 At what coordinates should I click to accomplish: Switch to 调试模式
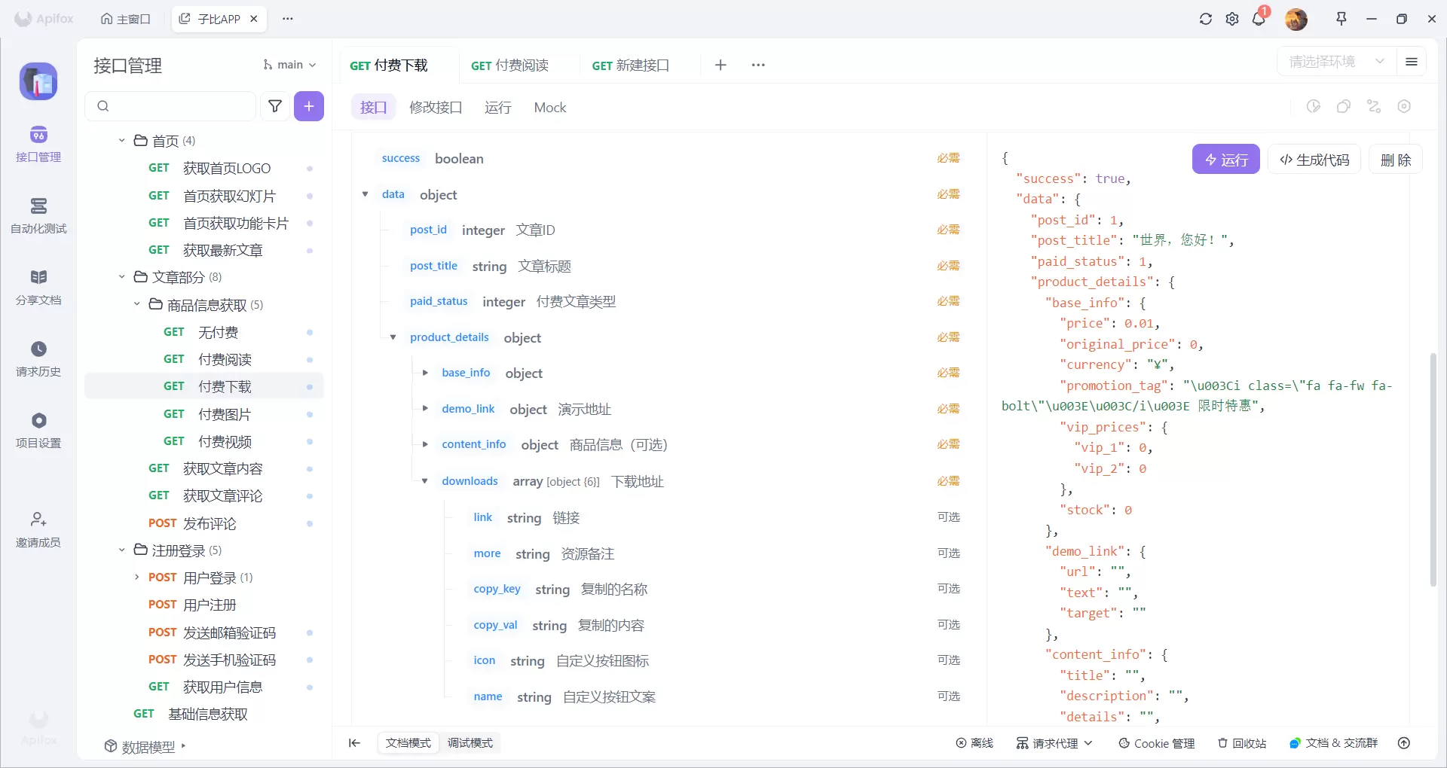coord(470,743)
